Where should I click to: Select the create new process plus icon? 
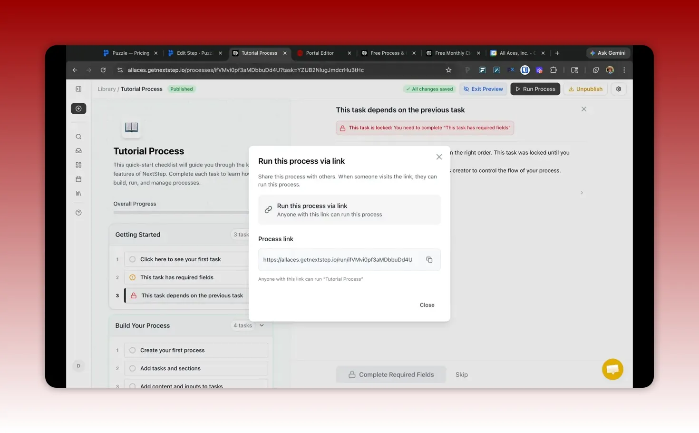pos(78,108)
